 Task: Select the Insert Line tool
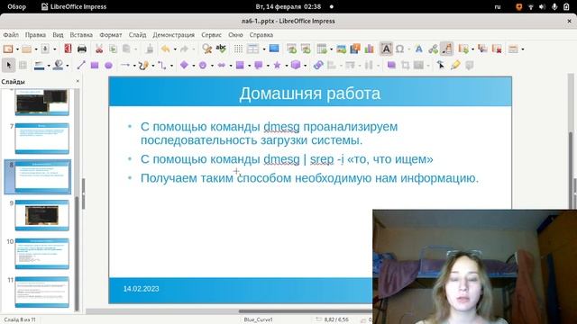[x=80, y=66]
